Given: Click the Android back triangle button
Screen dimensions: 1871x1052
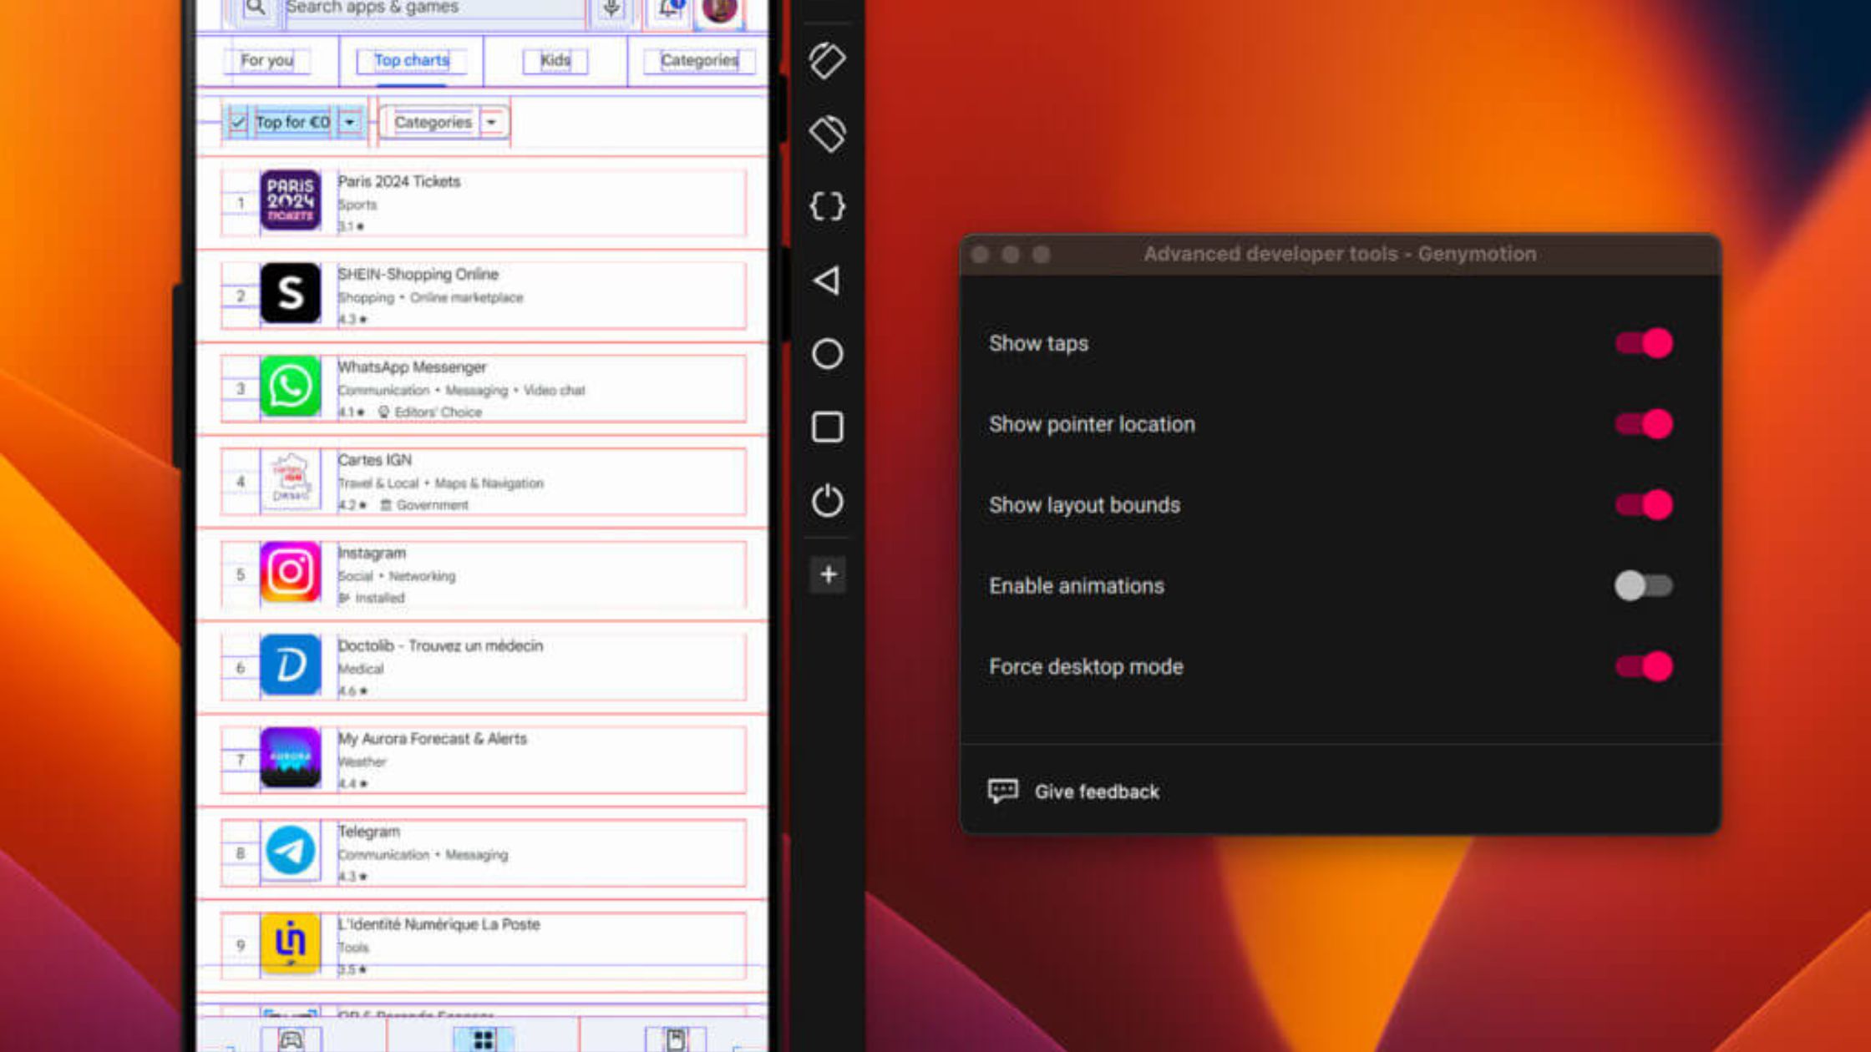Looking at the screenshot, I should pyautogui.click(x=826, y=281).
